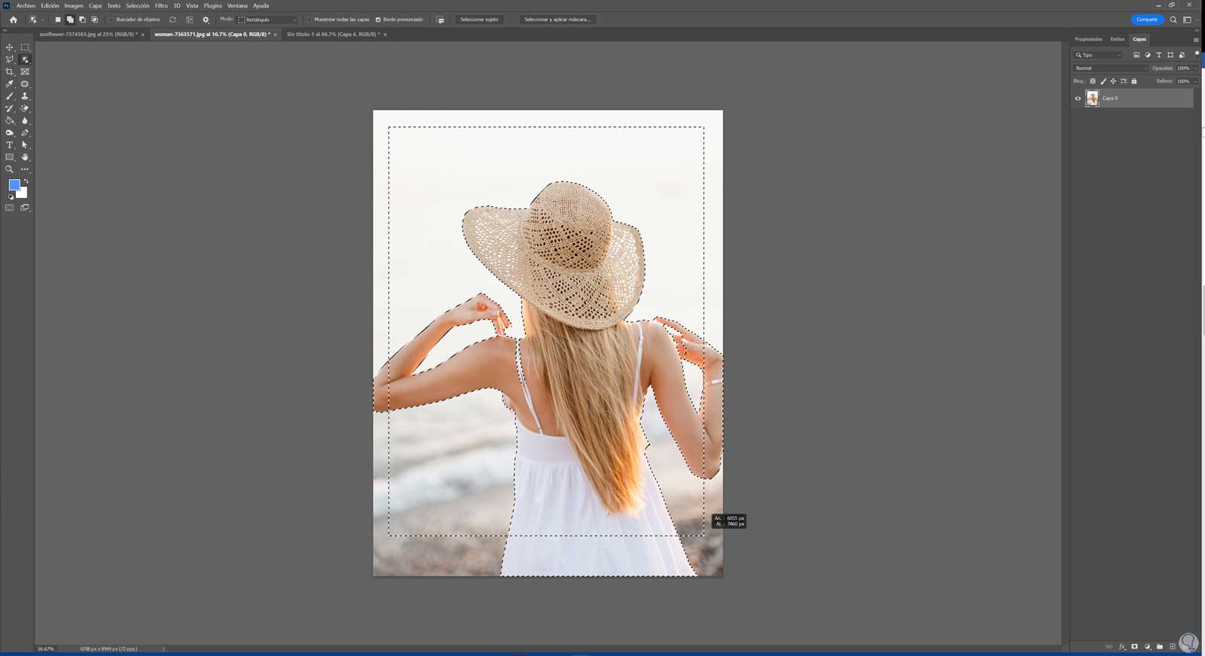Enable the Buscador de objetos checkbox
The image size is (1205, 656).
tap(111, 20)
